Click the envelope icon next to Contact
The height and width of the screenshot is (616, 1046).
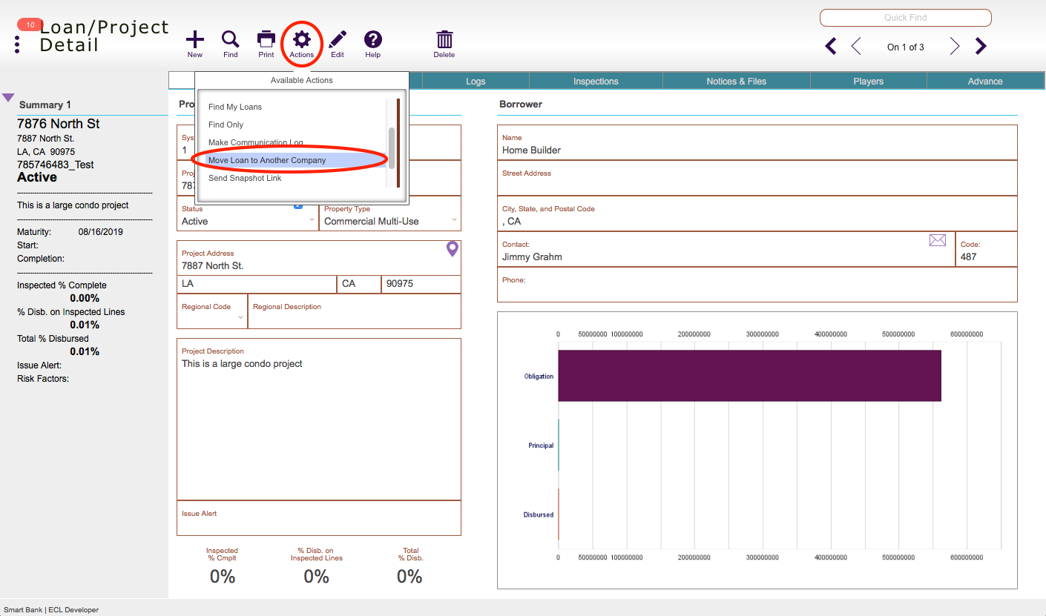pyautogui.click(x=938, y=240)
